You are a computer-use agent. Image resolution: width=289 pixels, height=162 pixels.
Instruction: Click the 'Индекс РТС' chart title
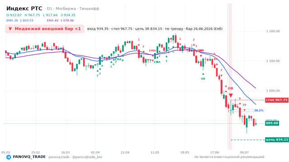coord(24,9)
